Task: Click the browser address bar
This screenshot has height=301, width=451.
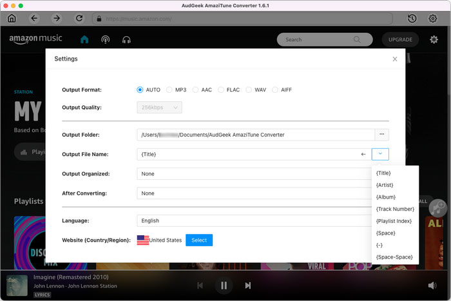Action: (x=242, y=19)
